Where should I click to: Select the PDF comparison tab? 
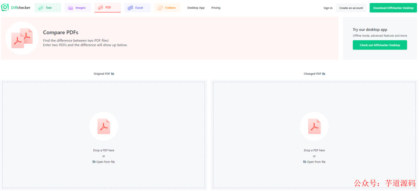point(108,8)
